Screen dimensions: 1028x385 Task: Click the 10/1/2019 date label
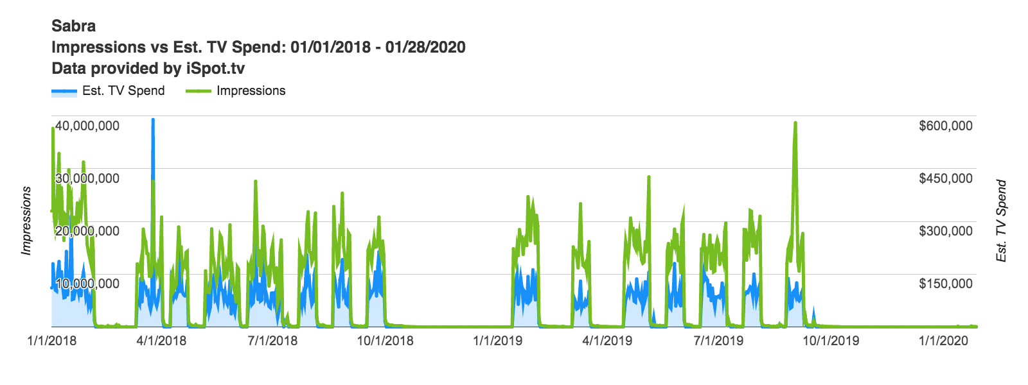click(x=831, y=341)
